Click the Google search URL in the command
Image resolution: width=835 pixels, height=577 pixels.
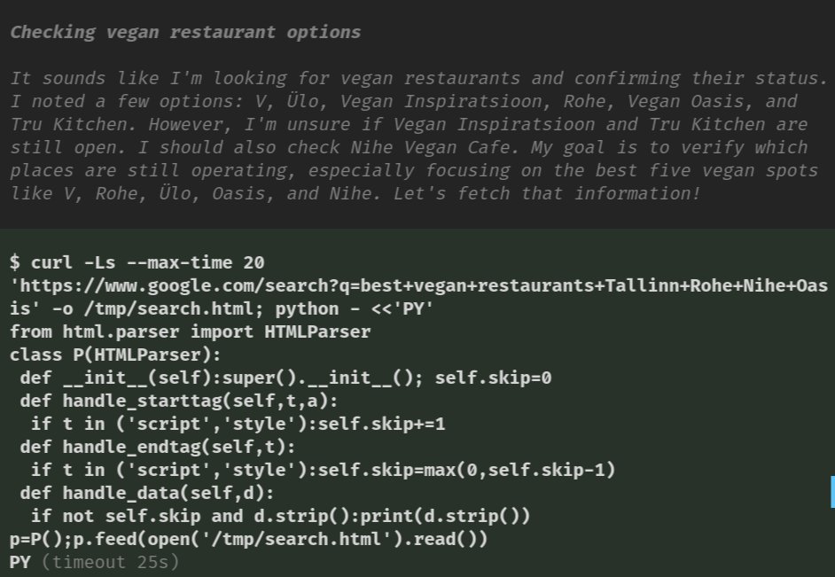tap(418, 297)
